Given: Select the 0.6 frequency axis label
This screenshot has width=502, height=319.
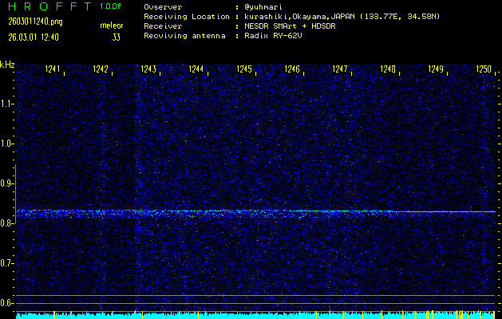Looking at the screenshot, I should pos(6,303).
